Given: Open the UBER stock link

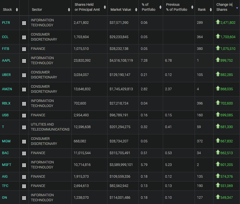Looking at the screenshot, I should point(6,75).
